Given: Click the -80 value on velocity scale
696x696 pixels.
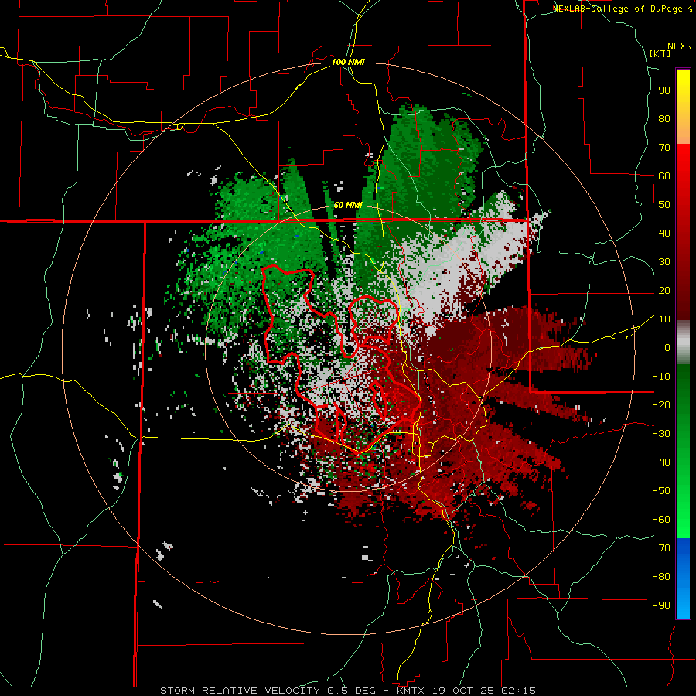Looking at the screenshot, I should 661,577.
